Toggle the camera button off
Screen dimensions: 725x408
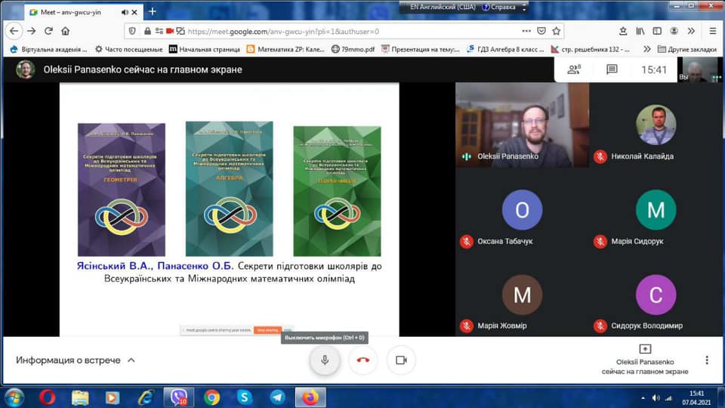pyautogui.click(x=401, y=360)
